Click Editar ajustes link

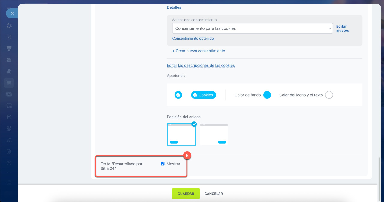pyautogui.click(x=342, y=28)
